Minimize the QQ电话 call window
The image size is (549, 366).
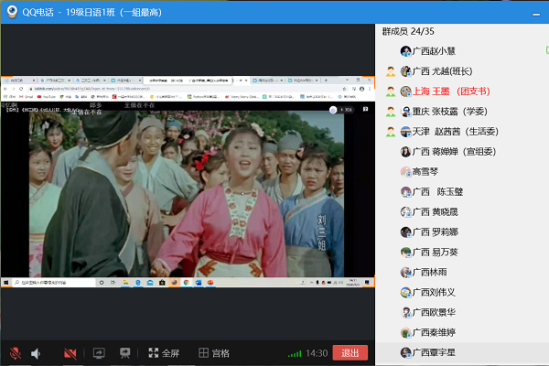(x=536, y=14)
